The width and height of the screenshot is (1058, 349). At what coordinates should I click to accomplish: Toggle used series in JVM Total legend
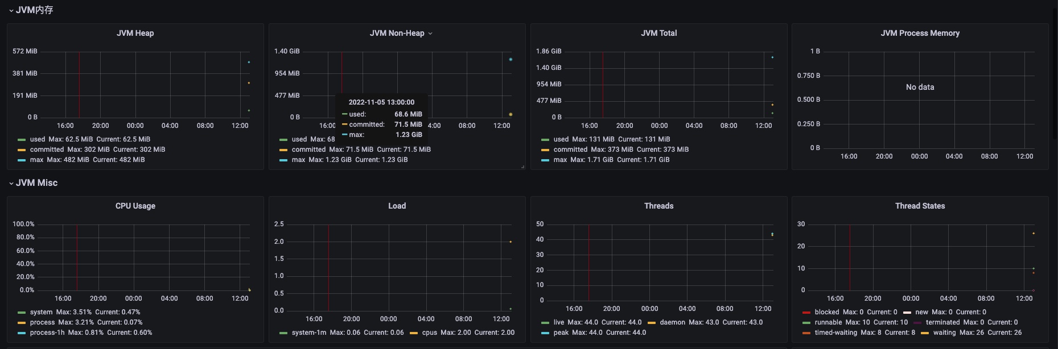pyautogui.click(x=561, y=139)
